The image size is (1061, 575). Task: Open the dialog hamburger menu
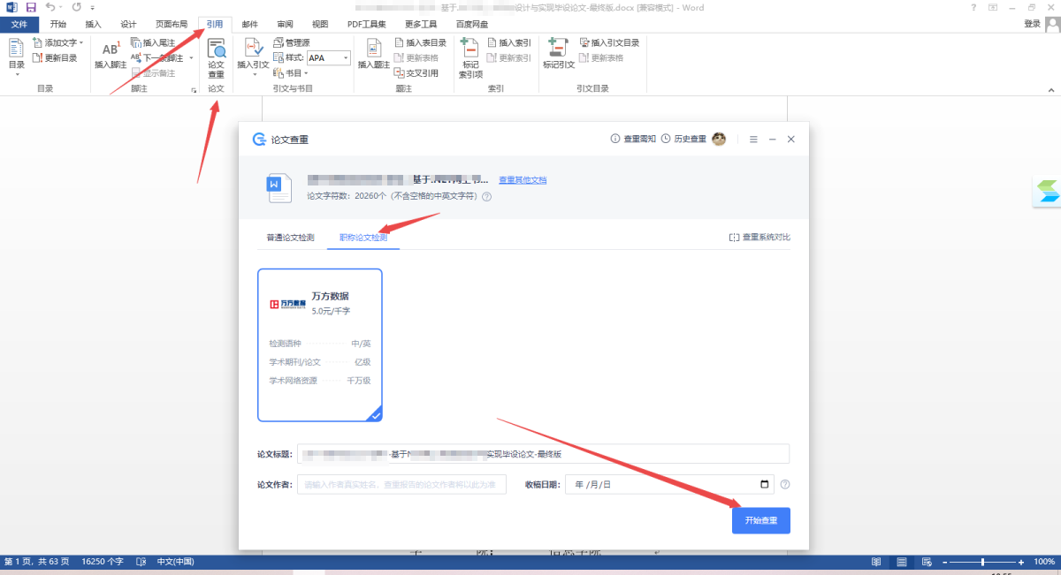point(753,140)
